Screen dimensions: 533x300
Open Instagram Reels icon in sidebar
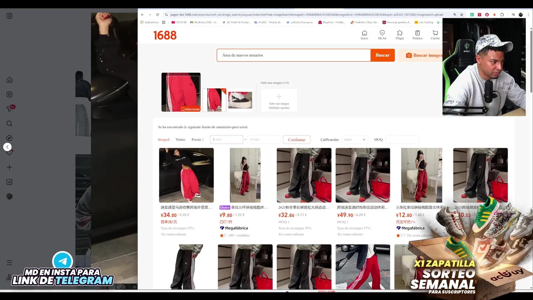pos(9,94)
